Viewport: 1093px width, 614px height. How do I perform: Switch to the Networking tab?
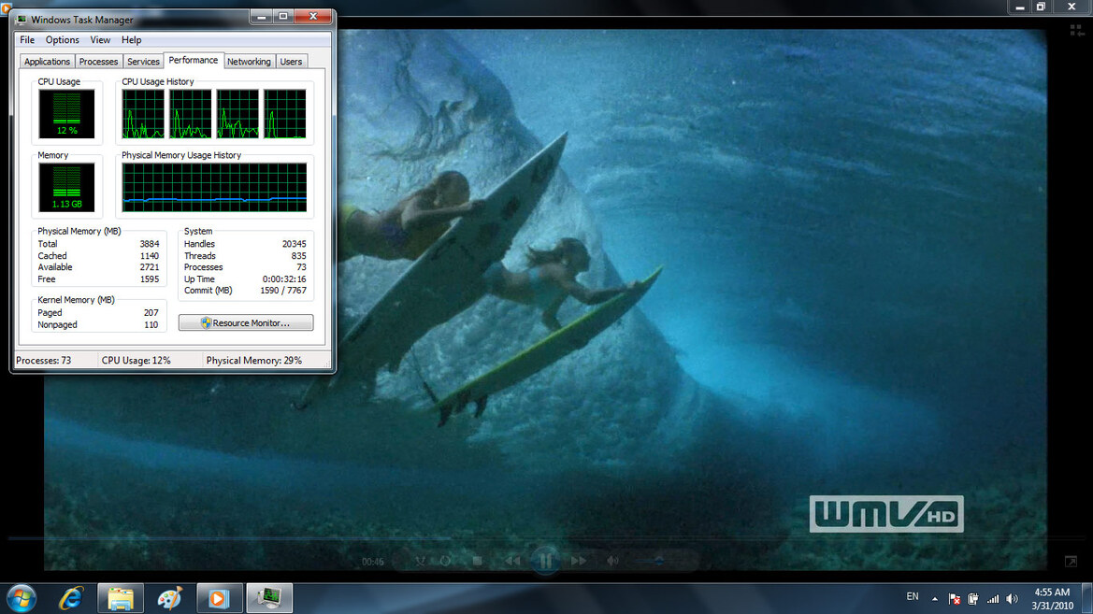point(249,62)
